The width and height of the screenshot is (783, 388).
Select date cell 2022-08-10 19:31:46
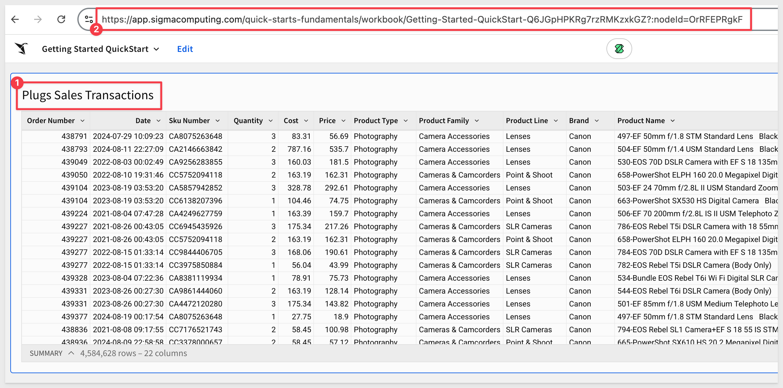(128, 175)
